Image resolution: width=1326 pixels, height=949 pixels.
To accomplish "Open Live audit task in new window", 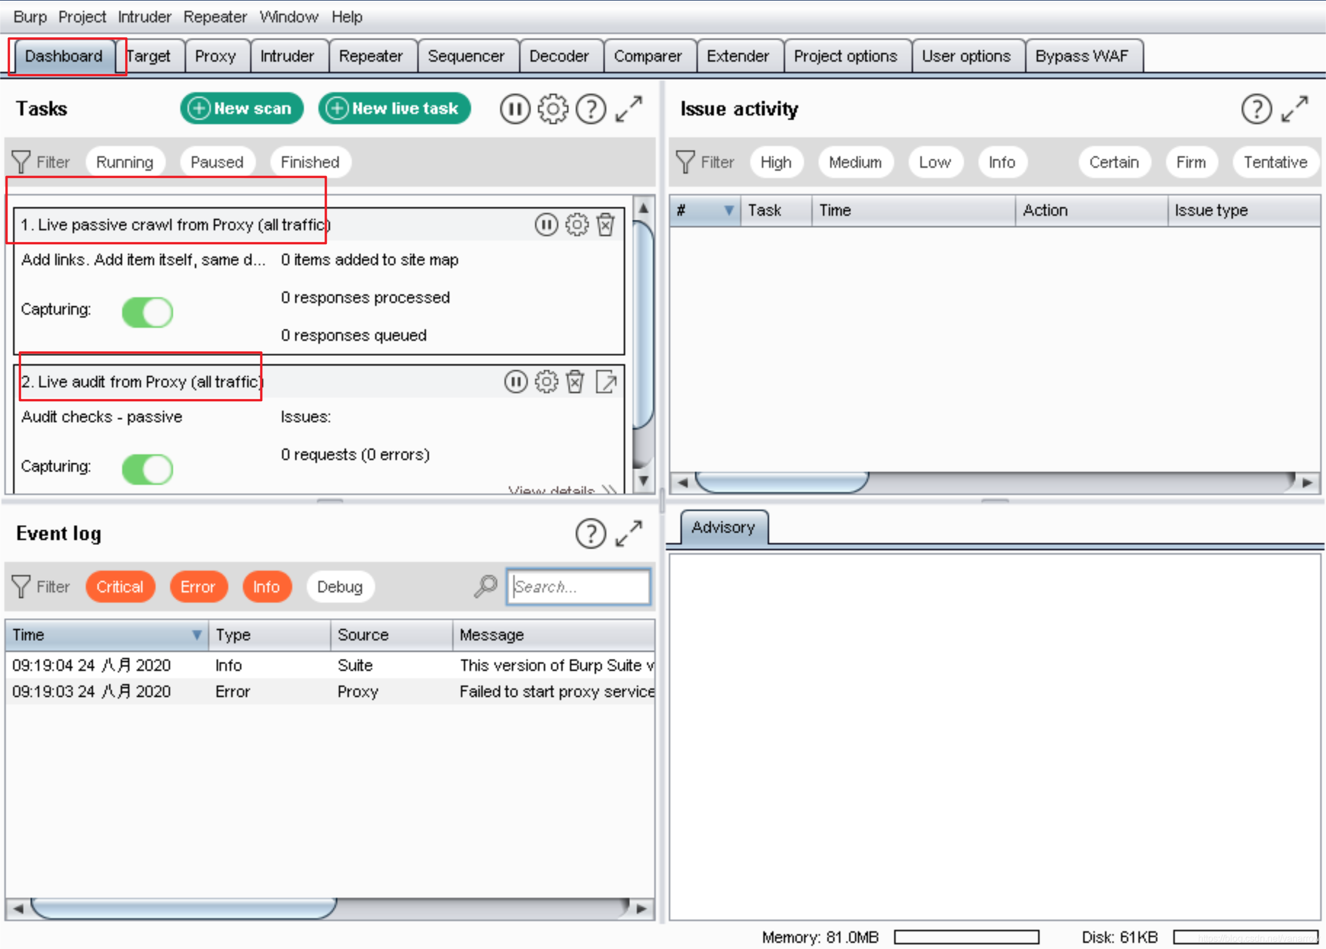I will tap(606, 382).
